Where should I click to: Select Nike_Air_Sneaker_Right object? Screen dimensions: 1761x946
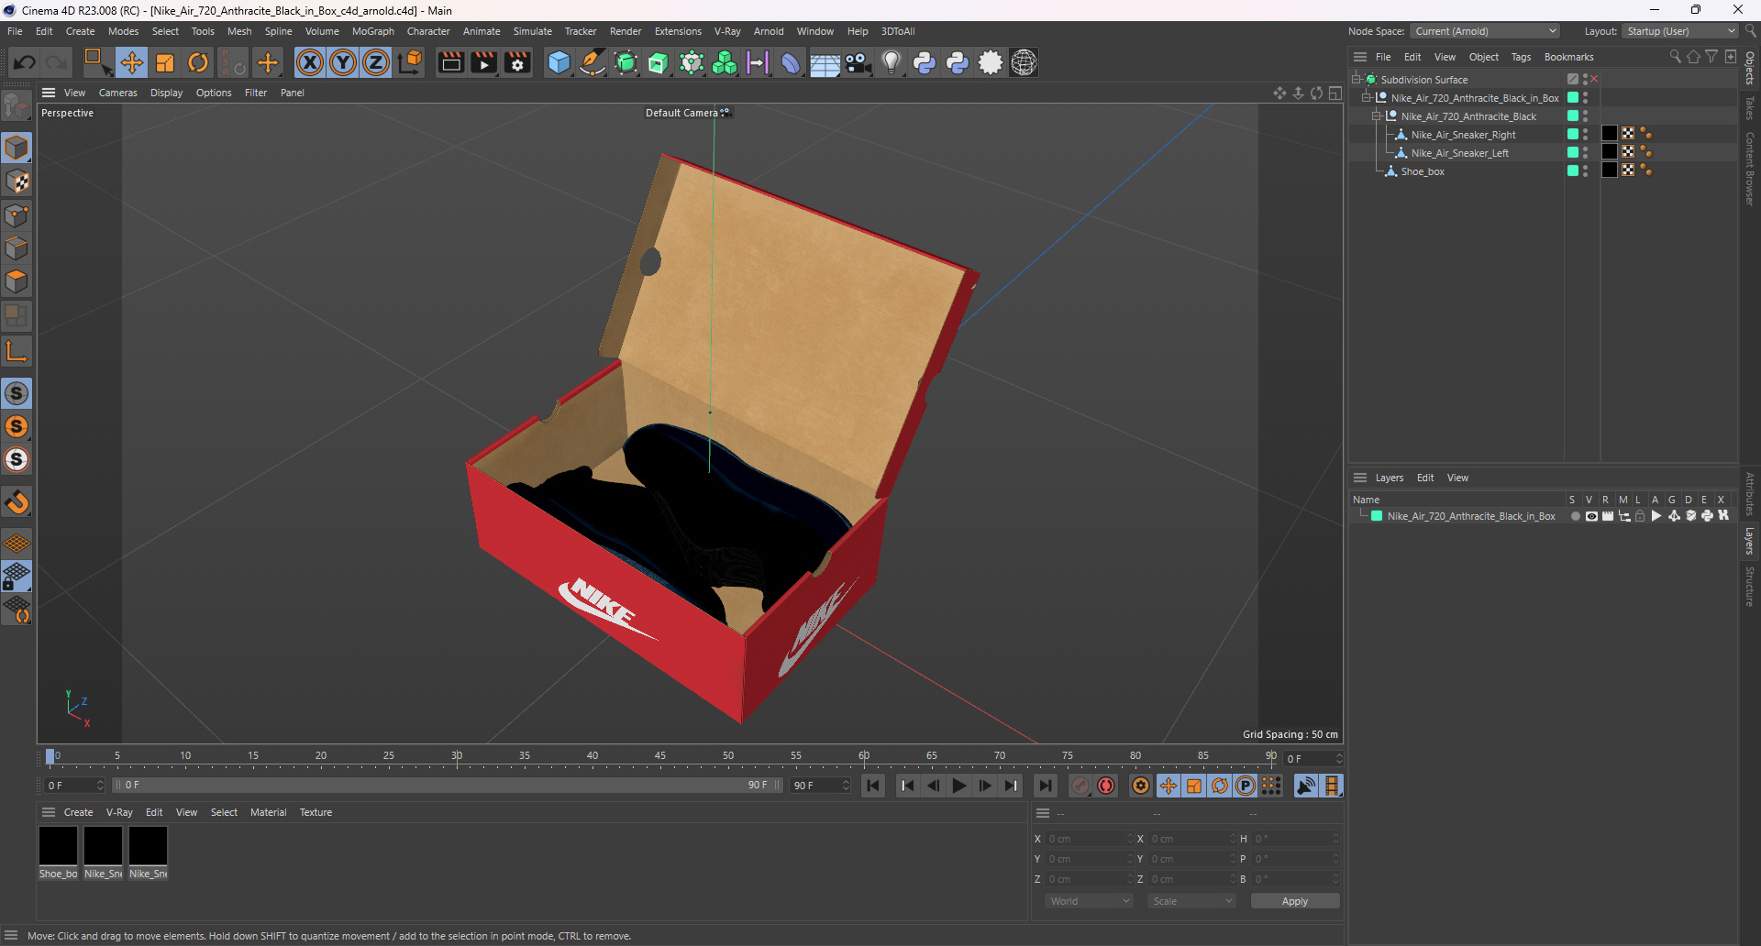coord(1463,135)
